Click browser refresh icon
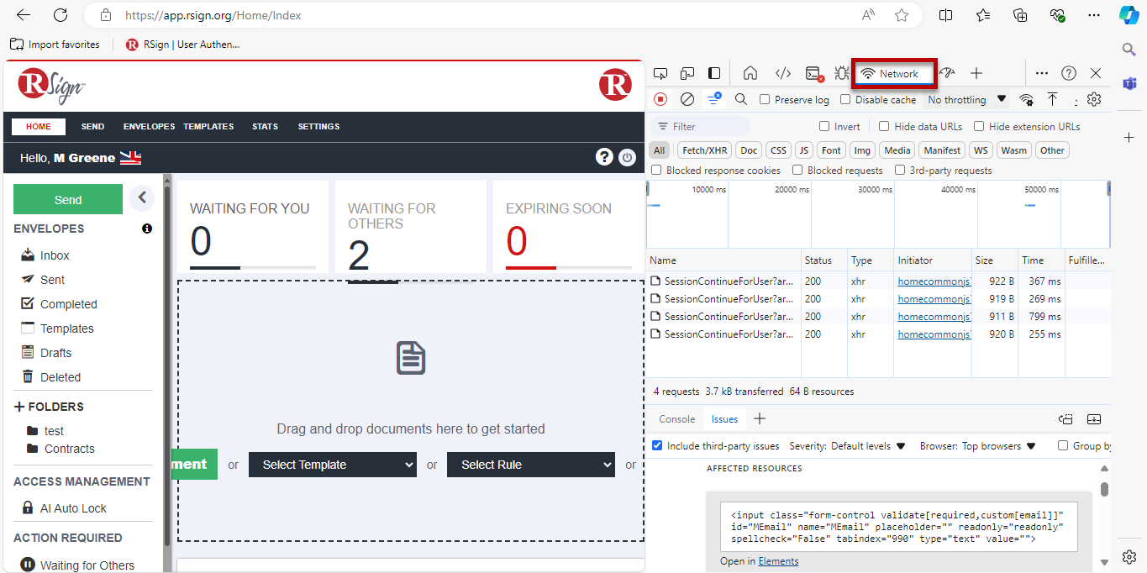 [x=61, y=15]
